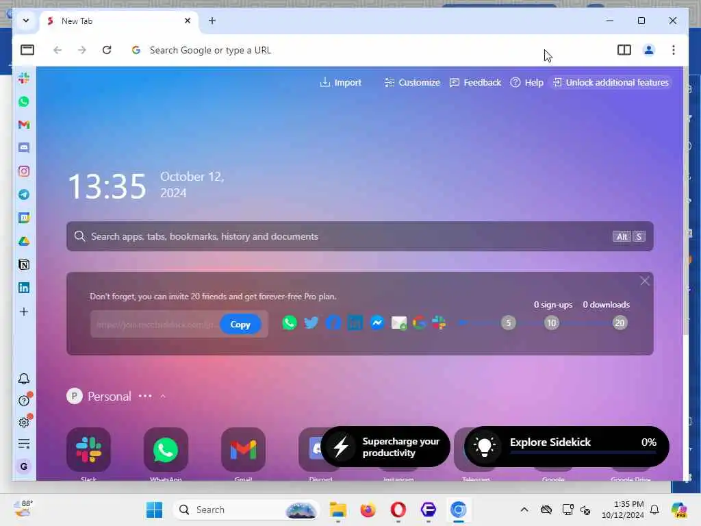Image resolution: width=701 pixels, height=526 pixels.
Task: Open the Customize option
Action: [412, 82]
